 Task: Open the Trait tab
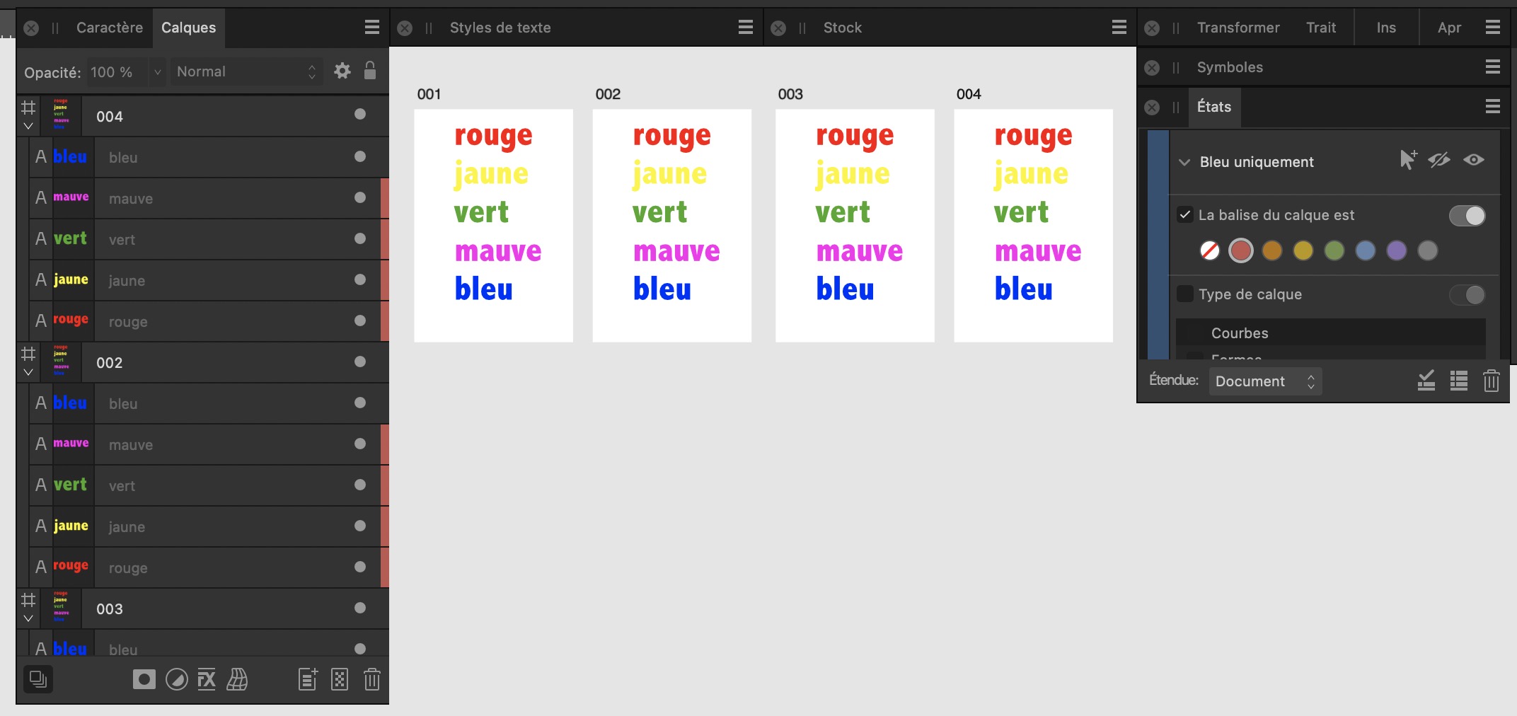pyautogui.click(x=1321, y=28)
